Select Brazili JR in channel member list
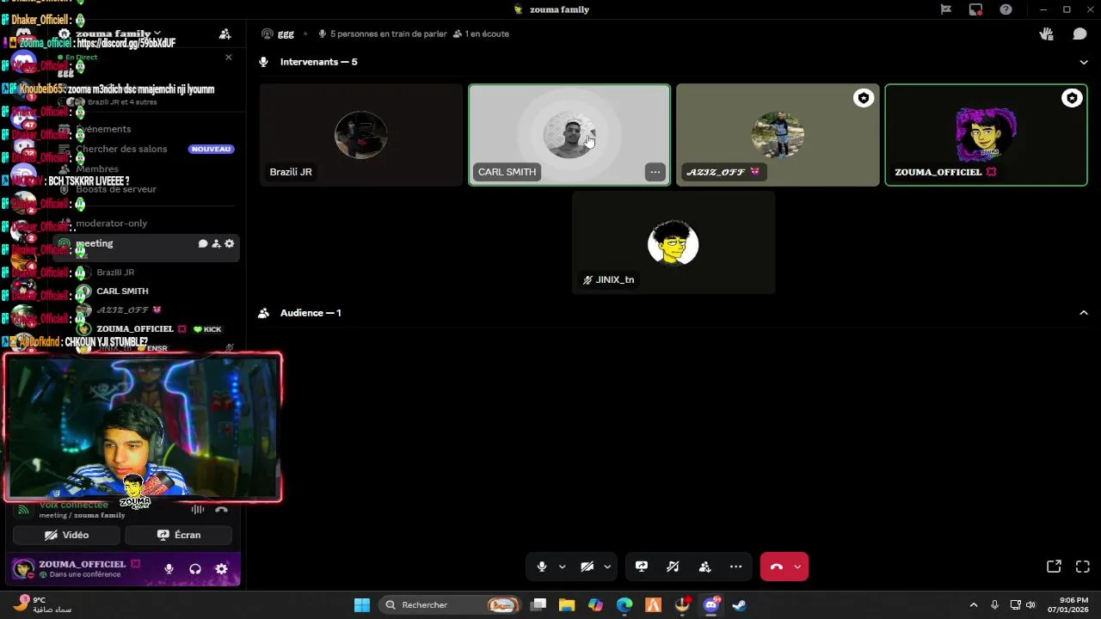1101x619 pixels. coord(115,273)
